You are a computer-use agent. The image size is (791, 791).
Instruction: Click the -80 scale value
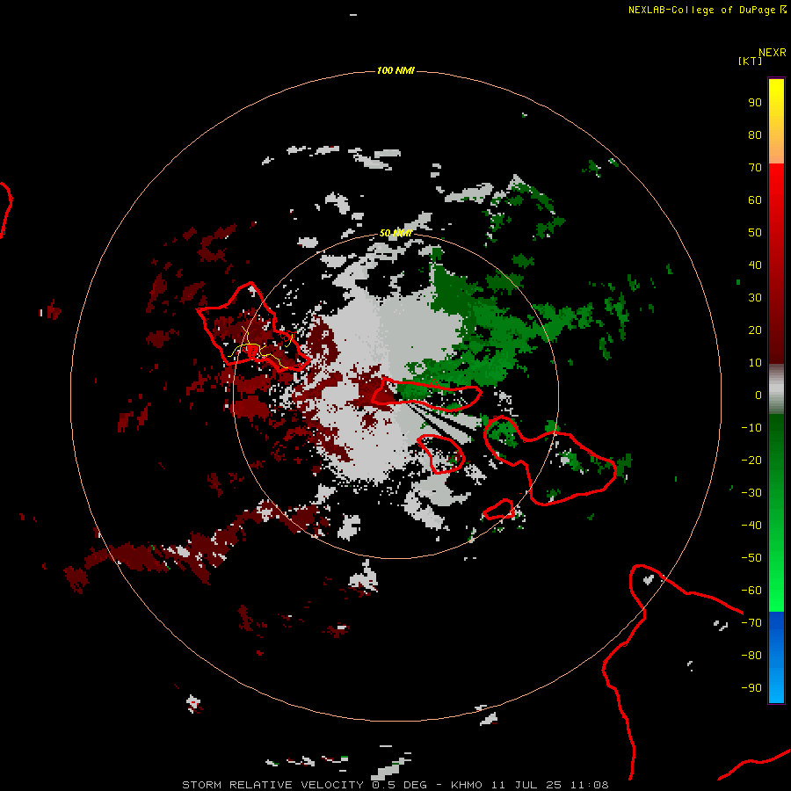[751, 656]
